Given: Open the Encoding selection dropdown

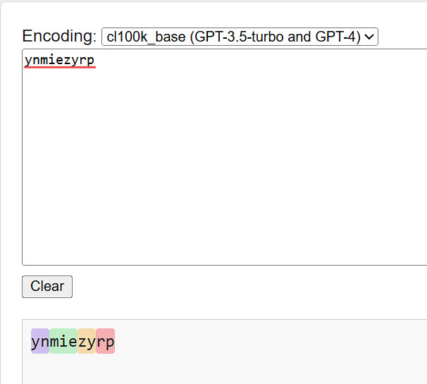Looking at the screenshot, I should click(240, 37).
